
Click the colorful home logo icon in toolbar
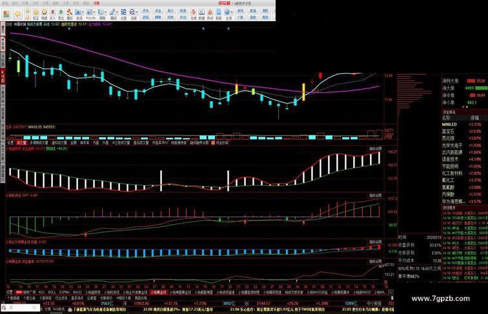6,14
